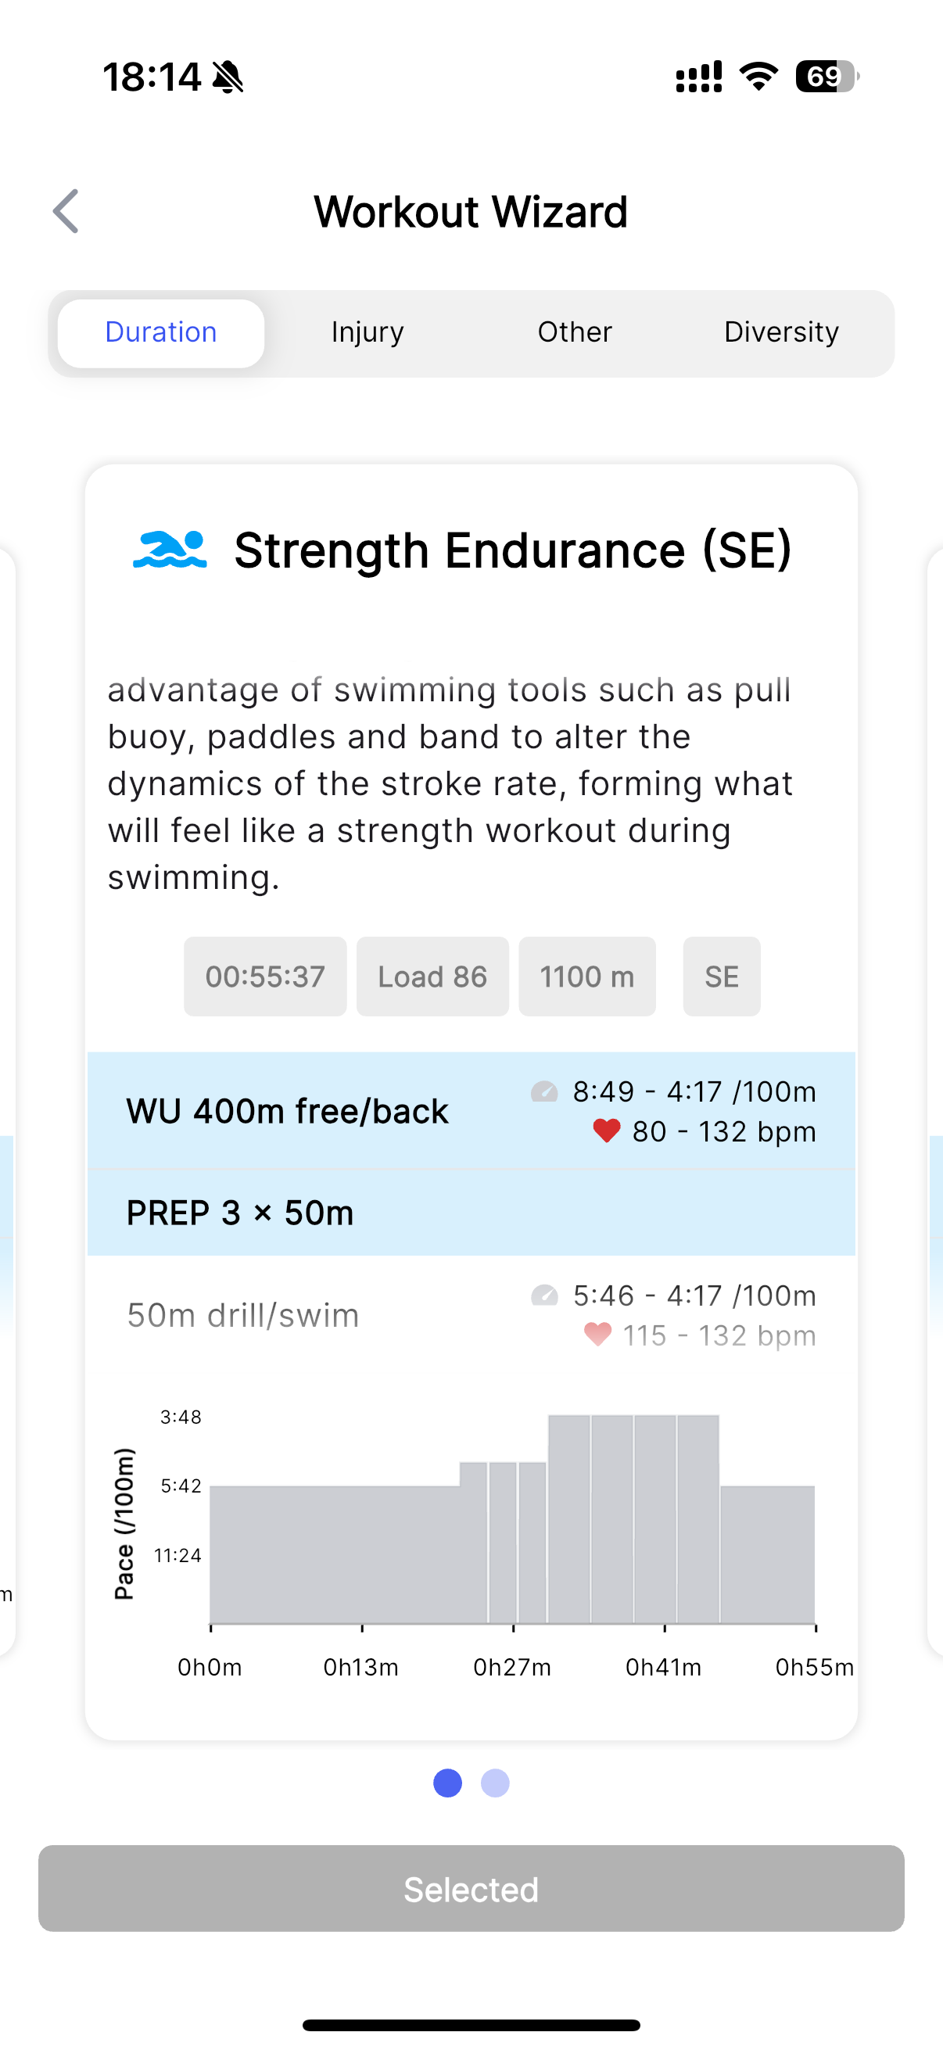The height and width of the screenshot is (2050, 943).
Task: Expand the PREP 3 × 50m section
Action: point(471,1213)
